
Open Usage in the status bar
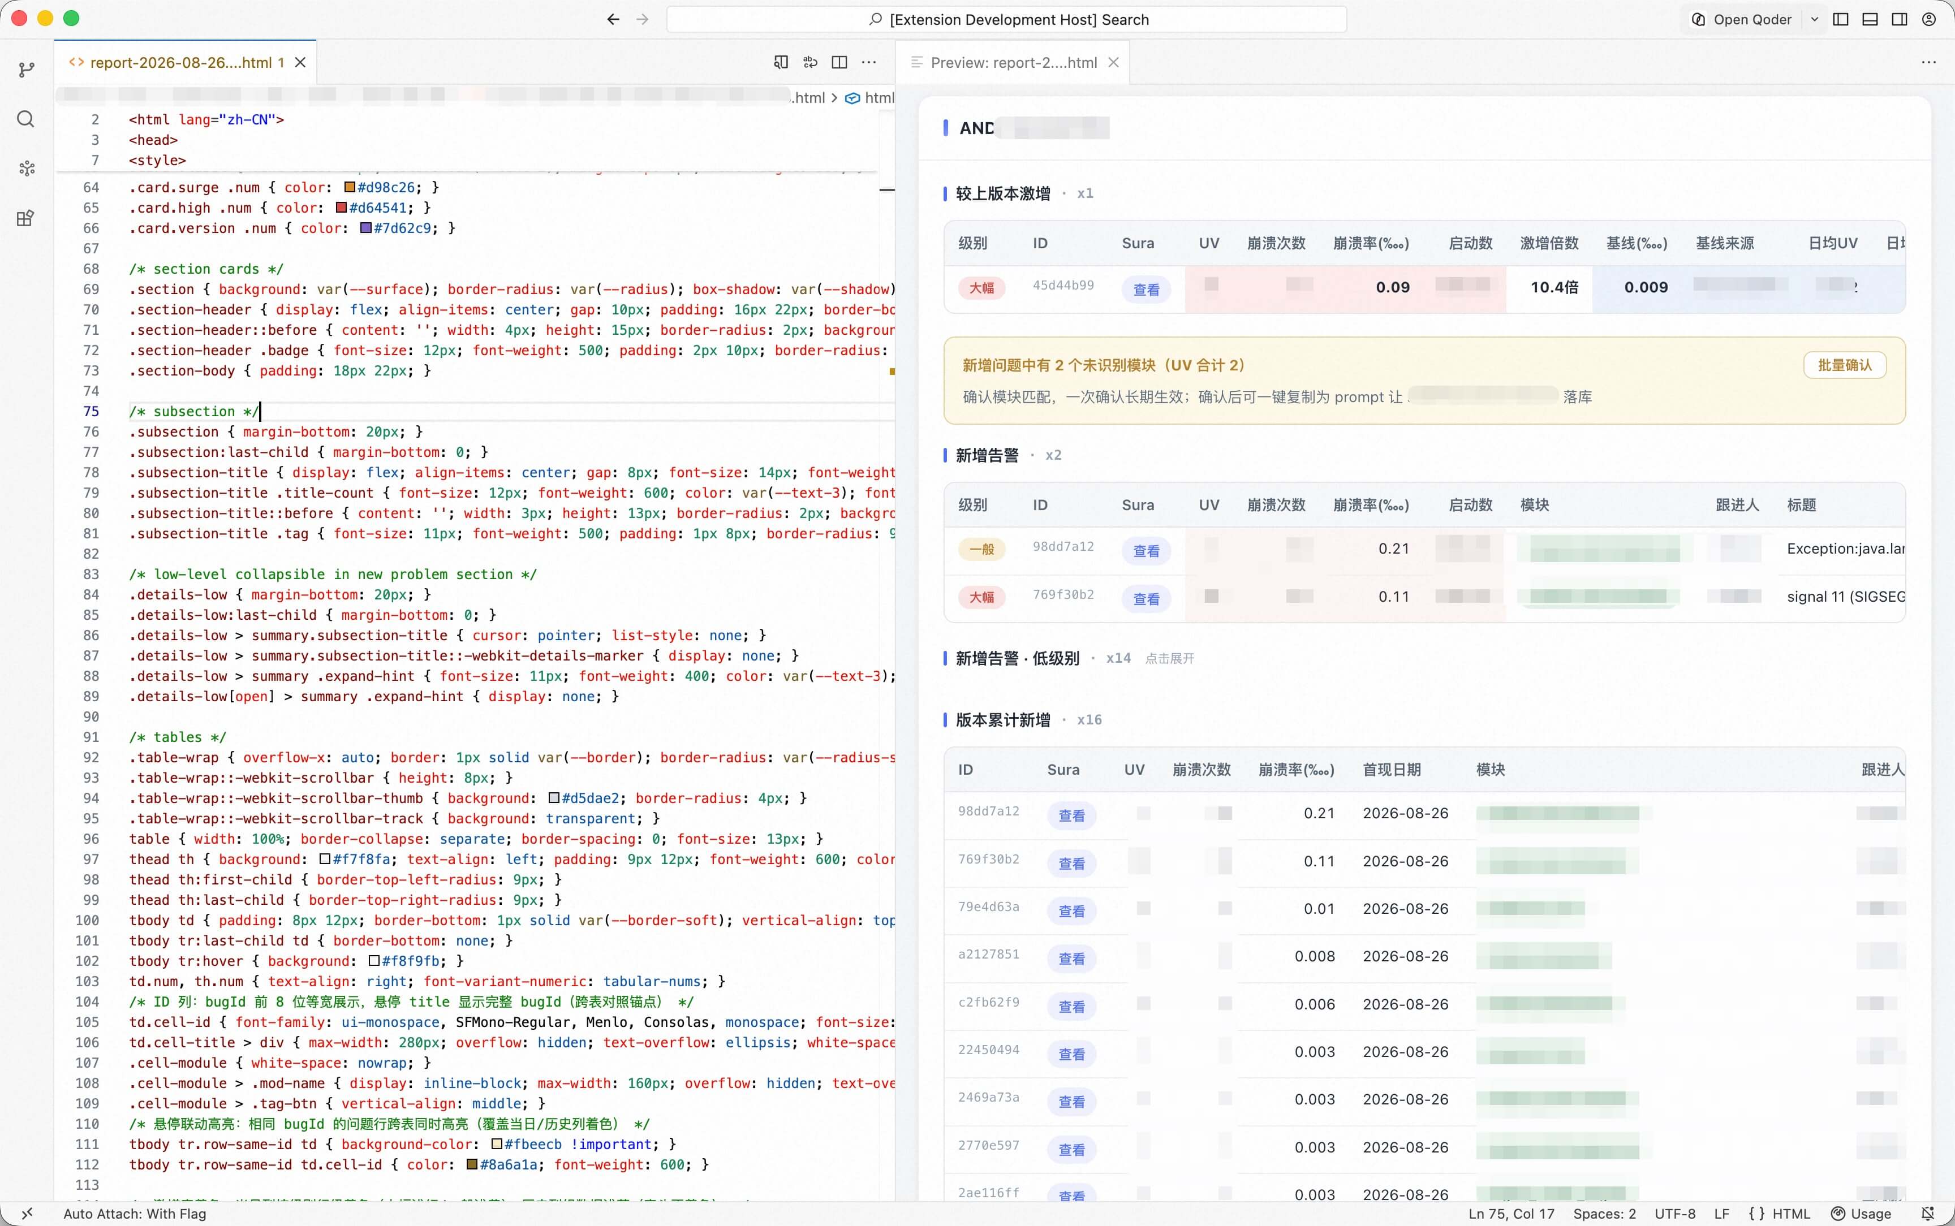(x=1861, y=1214)
